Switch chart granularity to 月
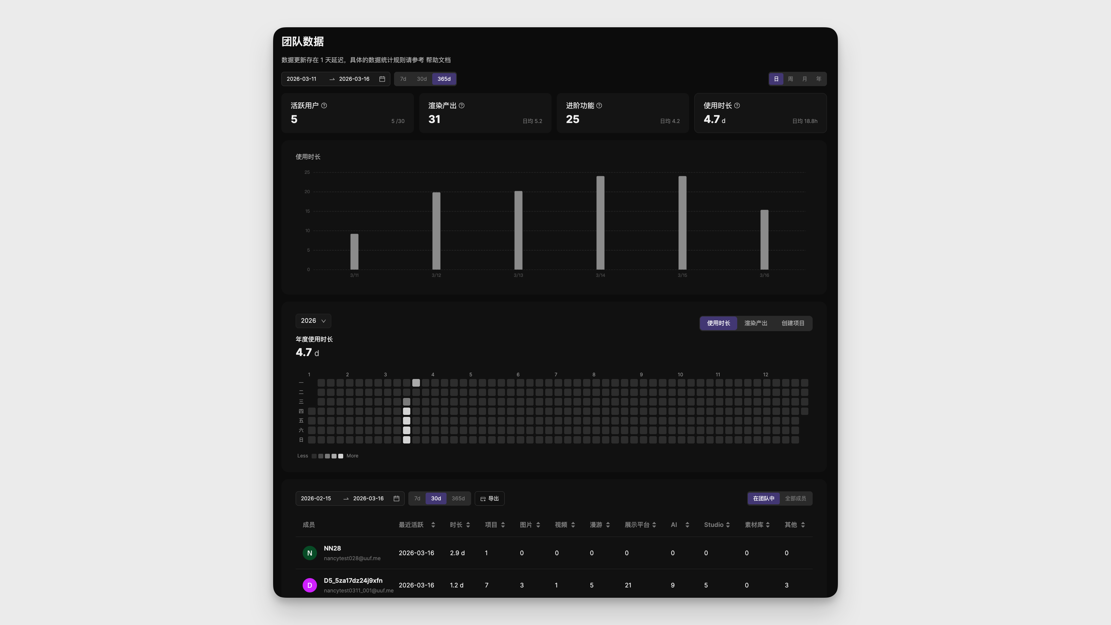Image resolution: width=1111 pixels, height=625 pixels. (804, 79)
